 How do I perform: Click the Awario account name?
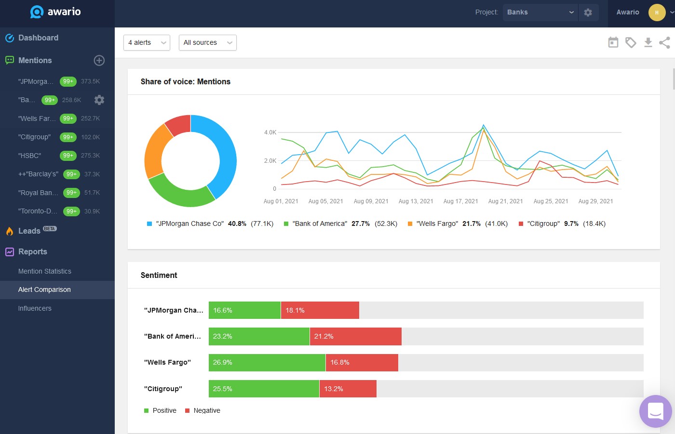point(628,13)
